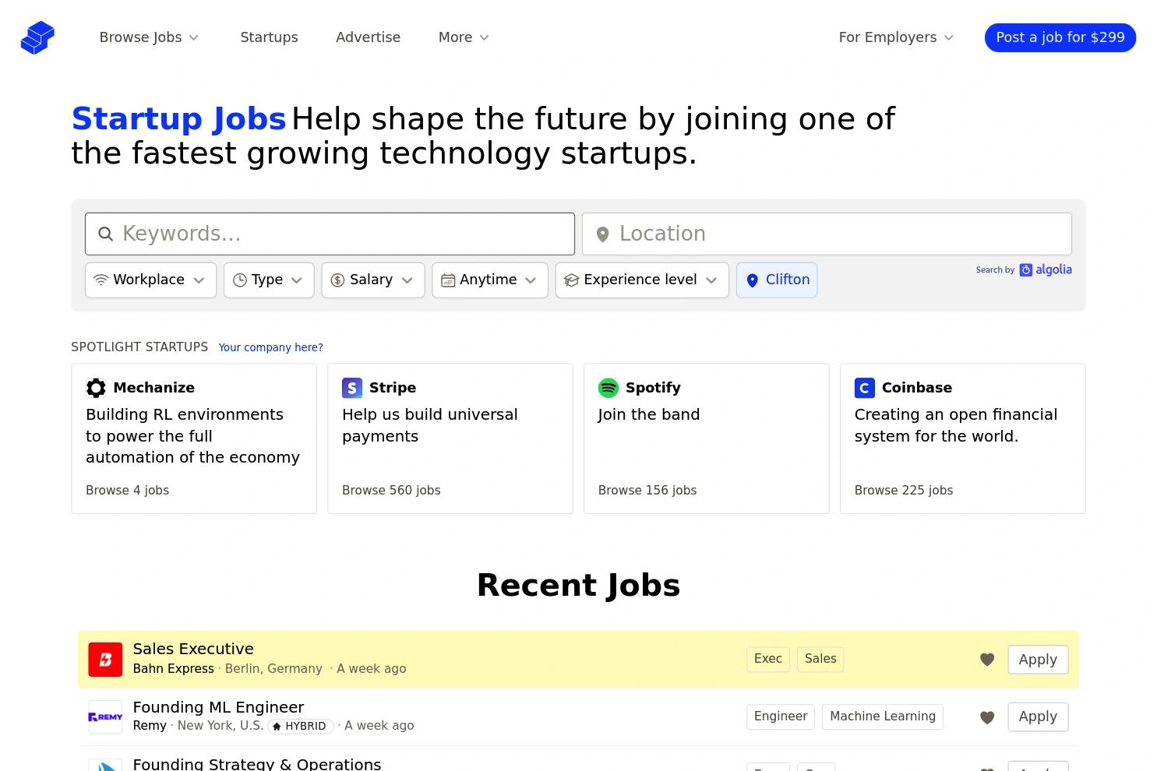Go to the Startups page
Image resolution: width=1157 pixels, height=771 pixels.
[x=269, y=37]
